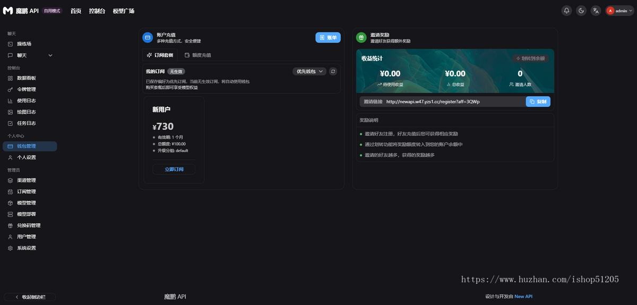Click the green 邀请奖励 gift icon

pos(361,38)
